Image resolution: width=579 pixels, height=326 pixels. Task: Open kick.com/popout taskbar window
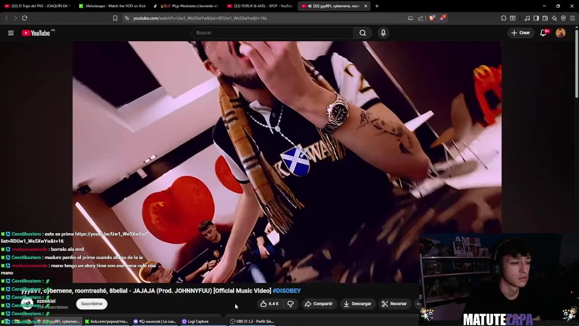click(107, 321)
